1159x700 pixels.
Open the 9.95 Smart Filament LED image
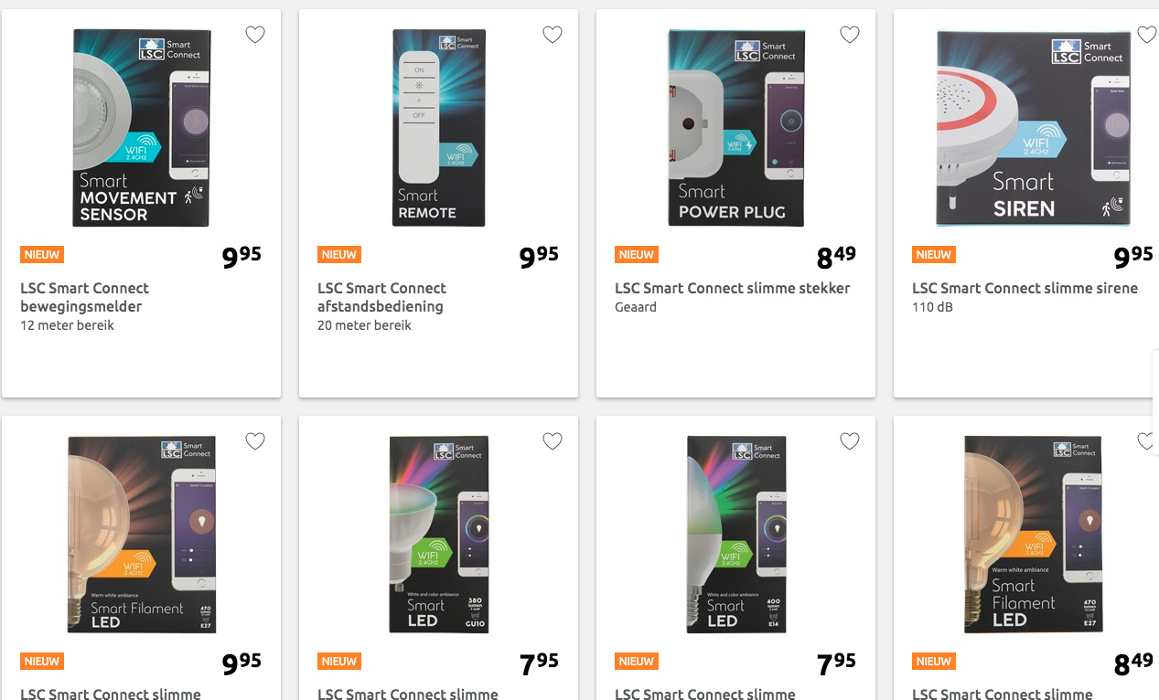click(142, 535)
